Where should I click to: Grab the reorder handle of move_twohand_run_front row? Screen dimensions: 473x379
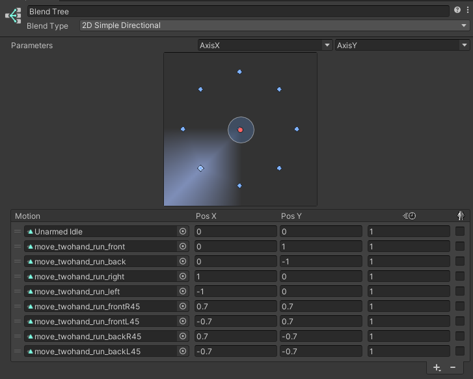coord(18,246)
